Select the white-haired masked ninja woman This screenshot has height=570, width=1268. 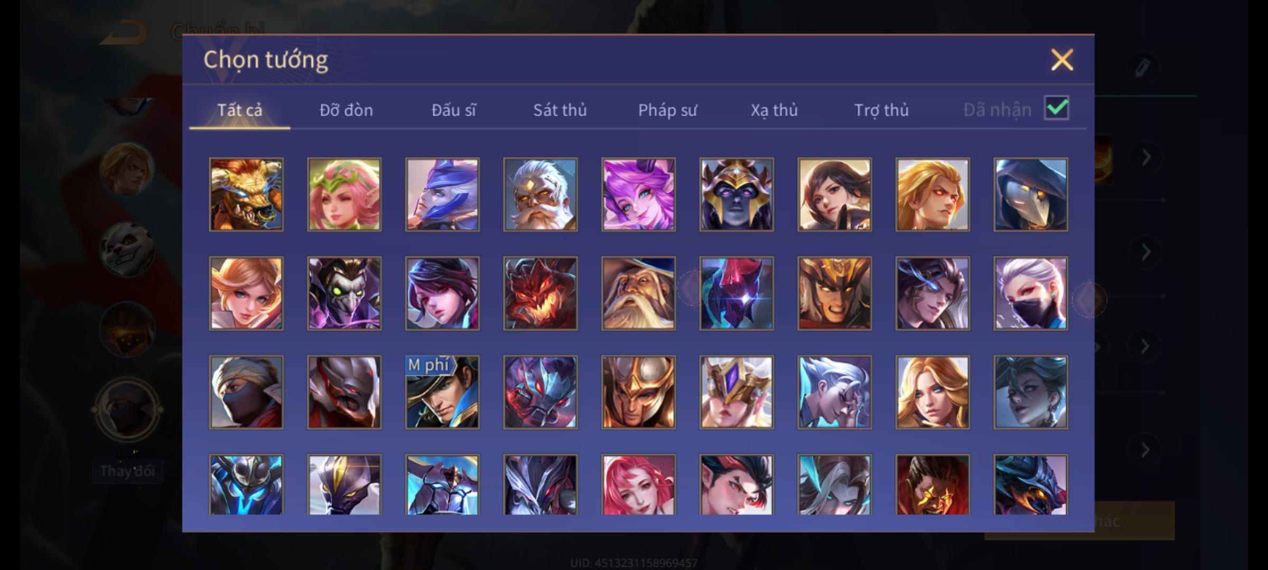click(x=1030, y=293)
